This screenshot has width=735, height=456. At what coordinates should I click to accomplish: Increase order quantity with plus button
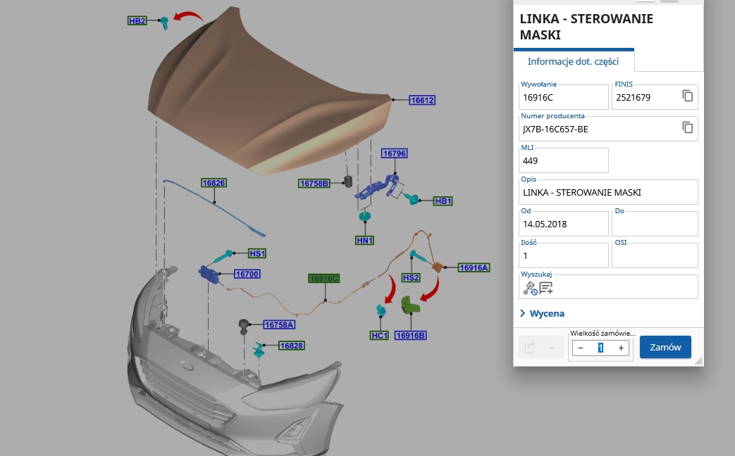click(x=621, y=348)
